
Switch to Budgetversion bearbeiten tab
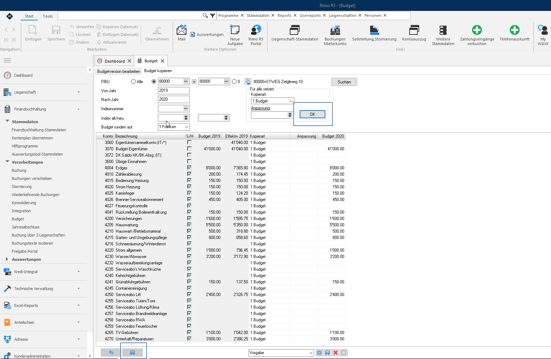[x=118, y=71]
